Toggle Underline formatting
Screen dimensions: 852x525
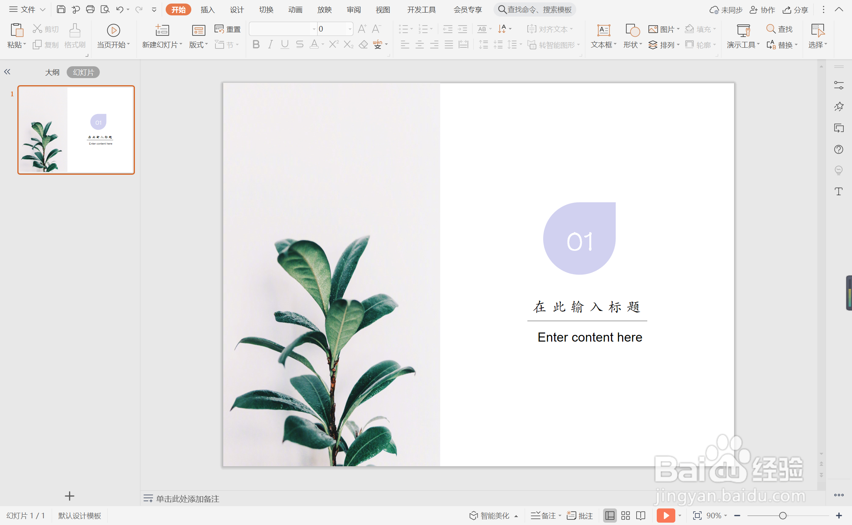(285, 45)
